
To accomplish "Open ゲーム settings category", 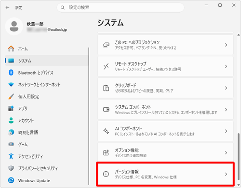I will pos(47,144).
